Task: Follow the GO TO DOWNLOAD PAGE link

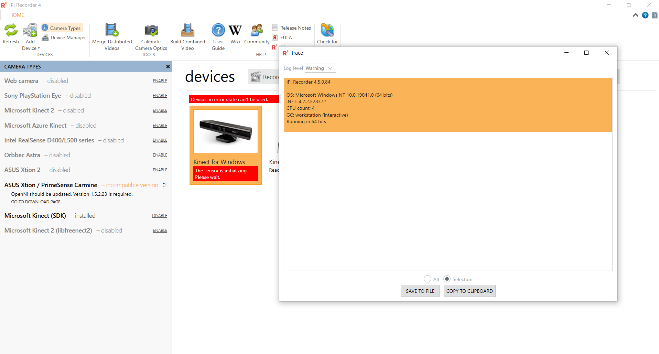Action: click(x=36, y=202)
